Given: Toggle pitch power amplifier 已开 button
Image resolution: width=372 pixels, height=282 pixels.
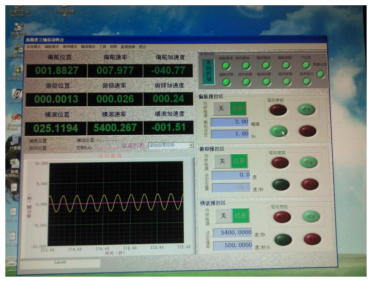Looking at the screenshot, I should click(x=239, y=161).
